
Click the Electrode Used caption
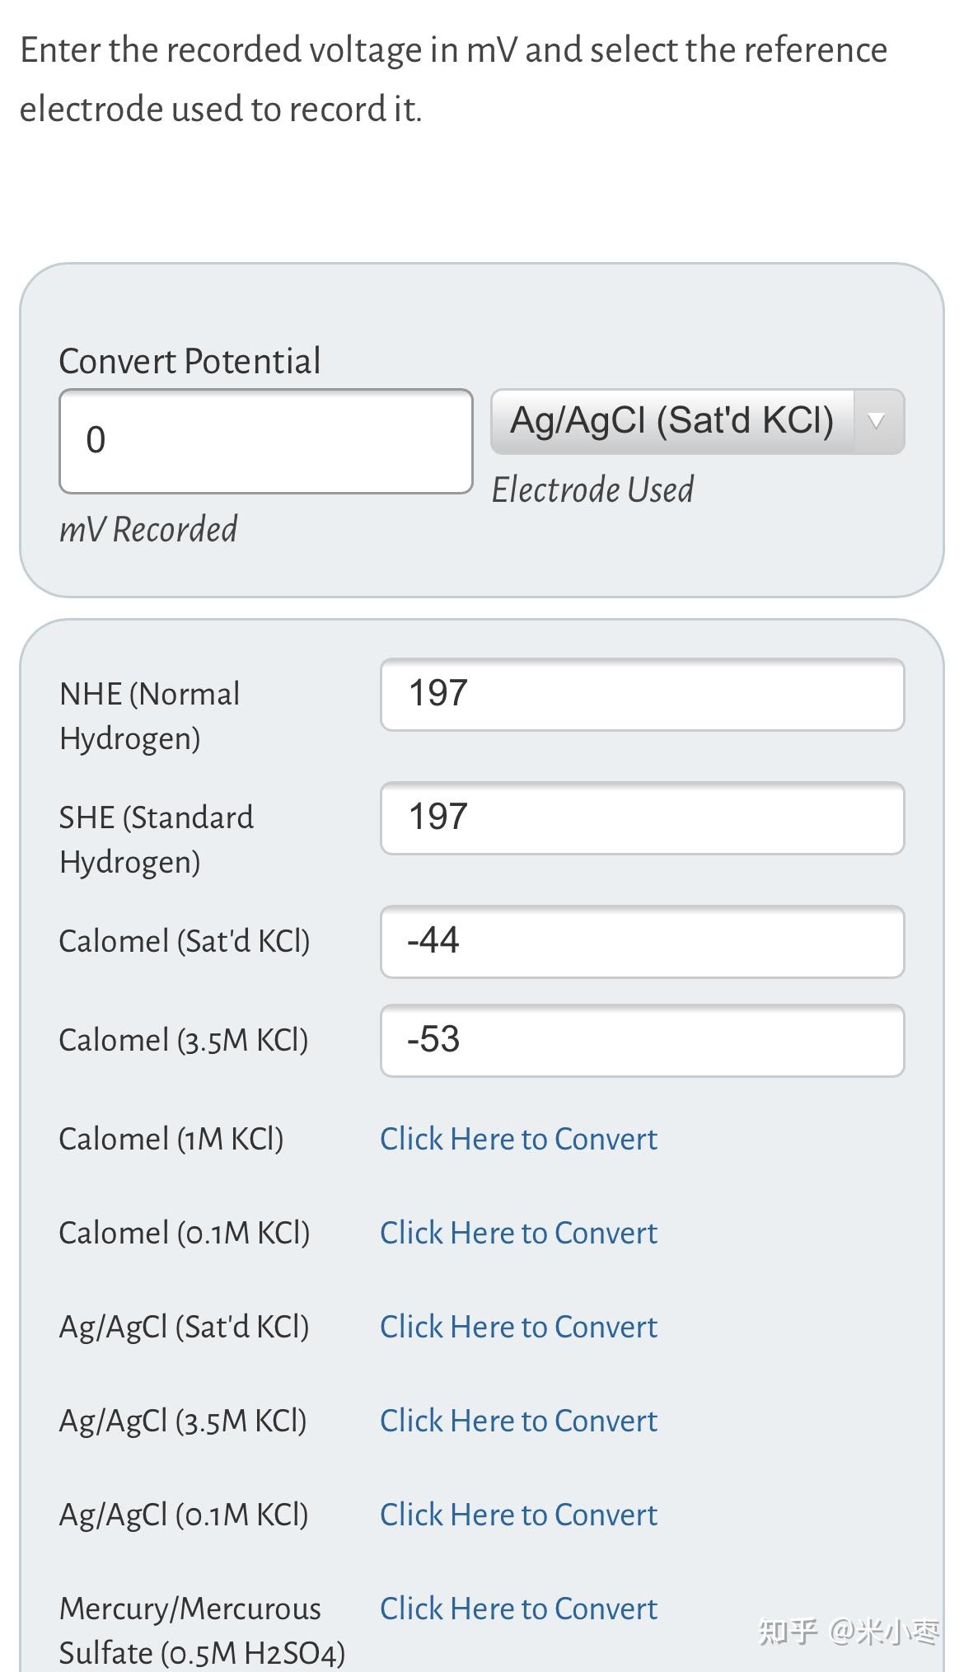pos(592,489)
